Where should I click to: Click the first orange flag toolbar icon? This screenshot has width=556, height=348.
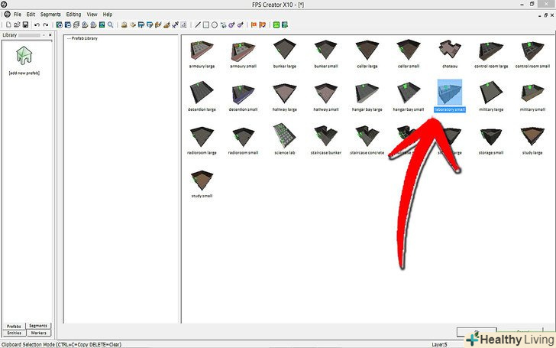254,24
